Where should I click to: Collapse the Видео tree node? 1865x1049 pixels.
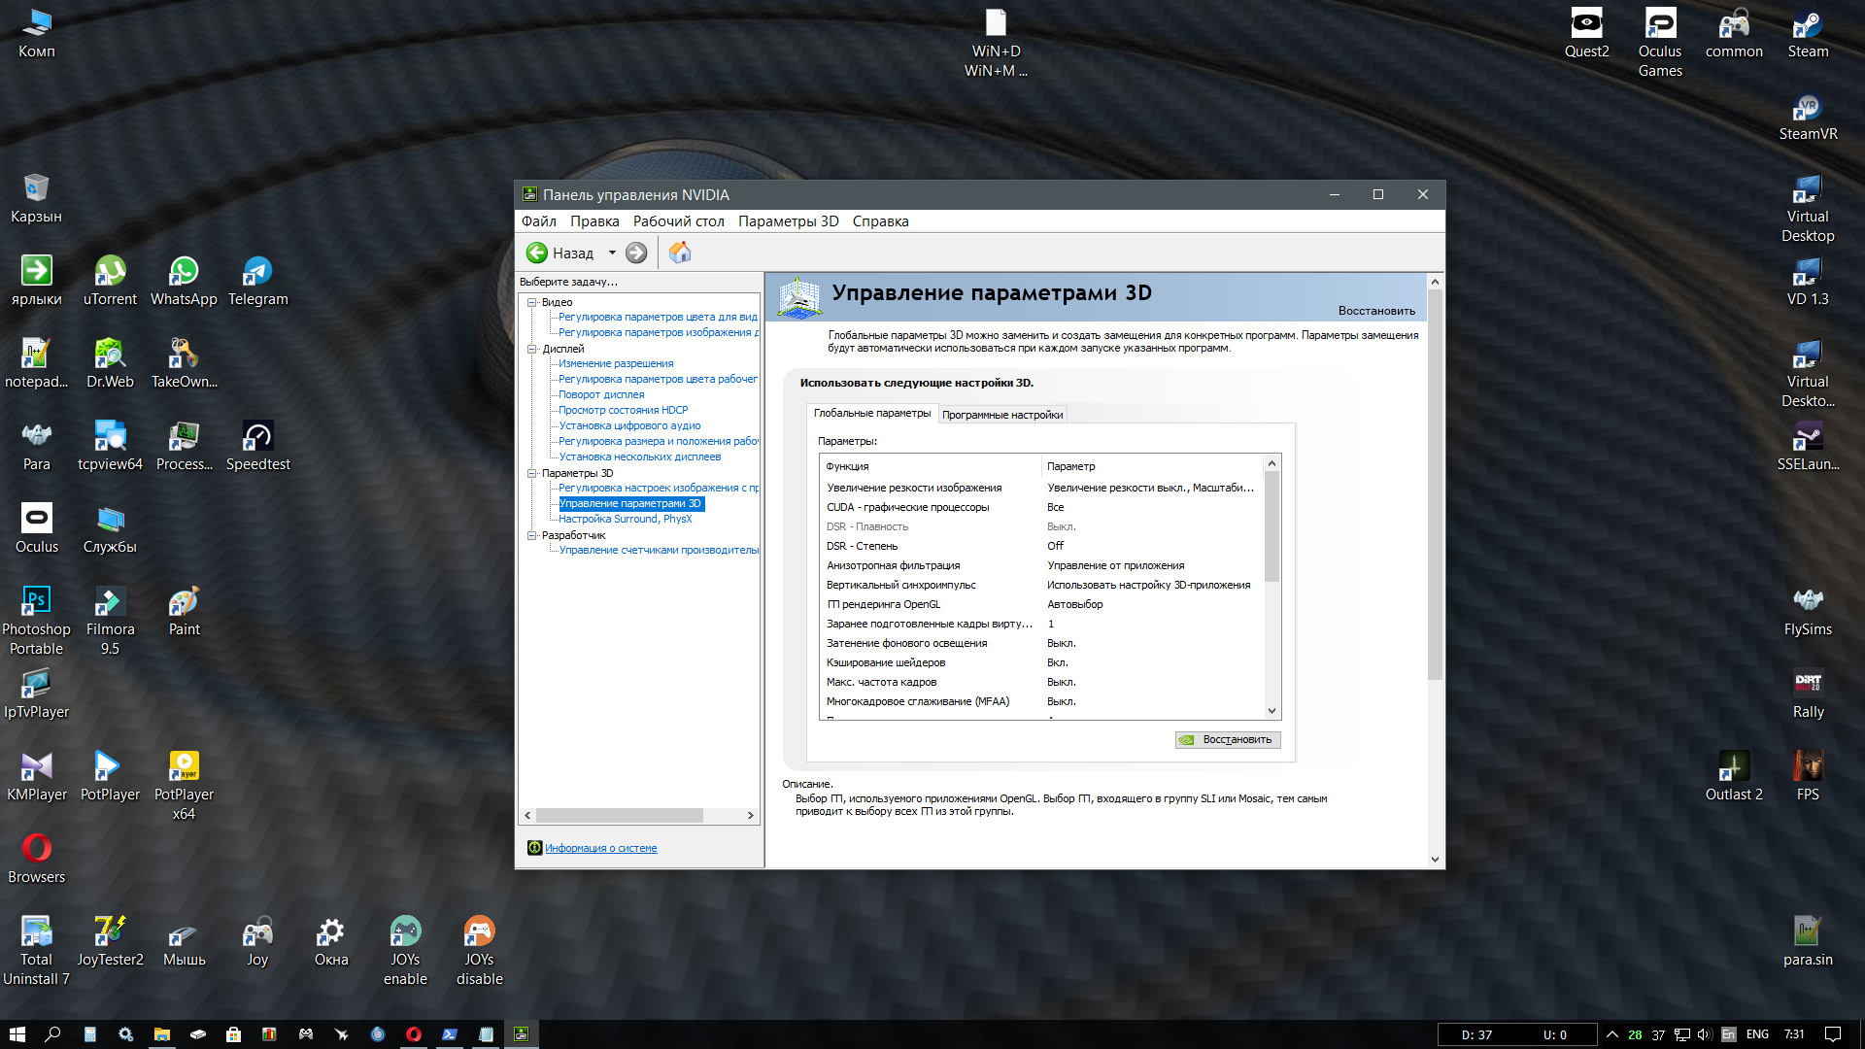click(x=531, y=302)
